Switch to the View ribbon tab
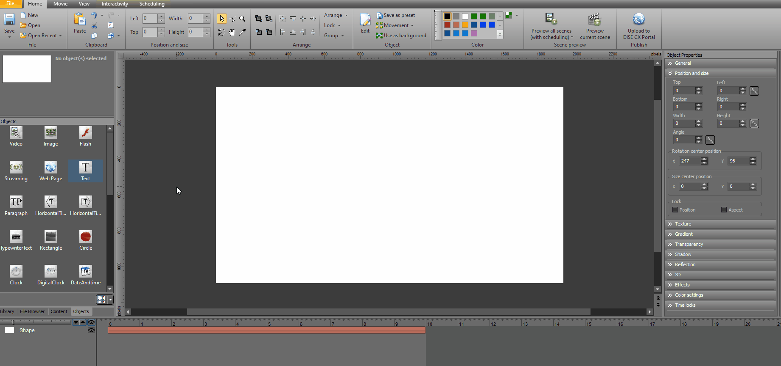The image size is (781, 366). (84, 3)
